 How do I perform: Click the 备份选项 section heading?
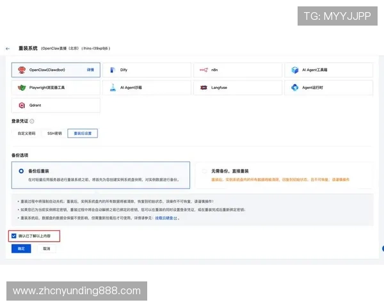point(20,155)
